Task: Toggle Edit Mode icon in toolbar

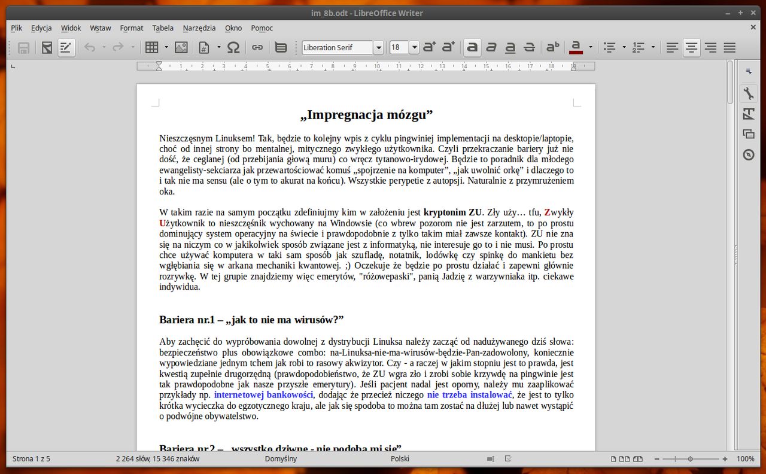Action: tap(66, 47)
